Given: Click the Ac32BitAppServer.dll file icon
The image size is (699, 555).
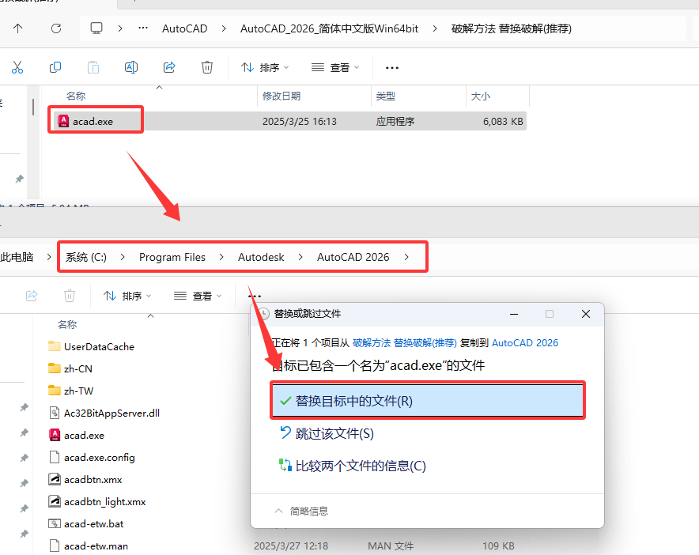Looking at the screenshot, I should pyautogui.click(x=55, y=413).
